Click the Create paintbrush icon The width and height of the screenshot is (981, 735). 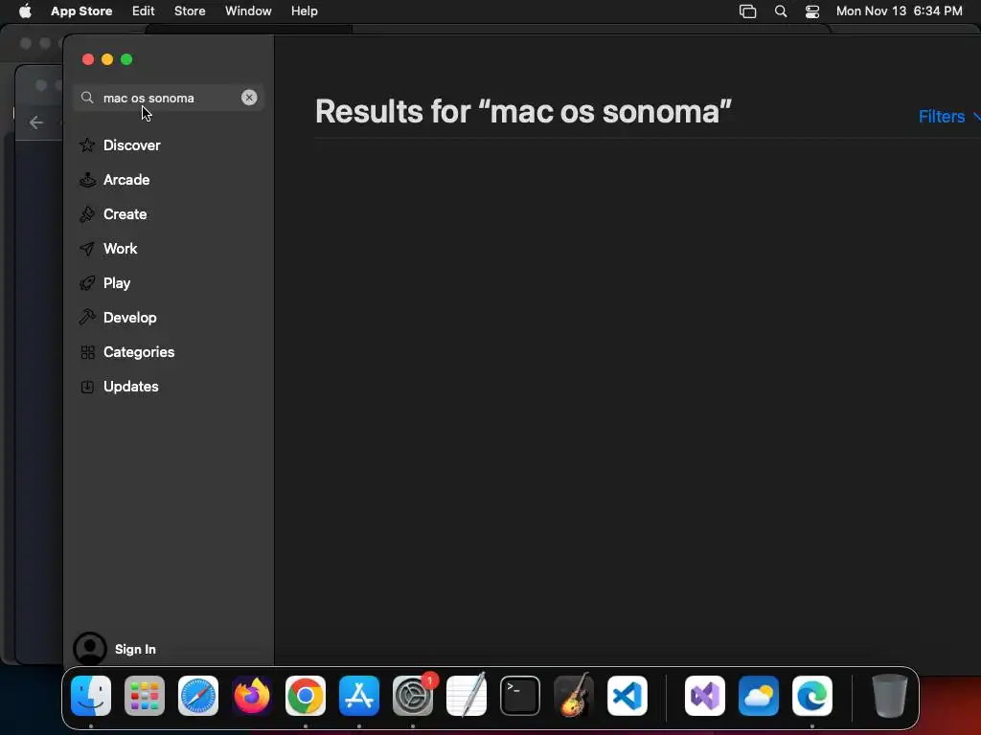(87, 214)
